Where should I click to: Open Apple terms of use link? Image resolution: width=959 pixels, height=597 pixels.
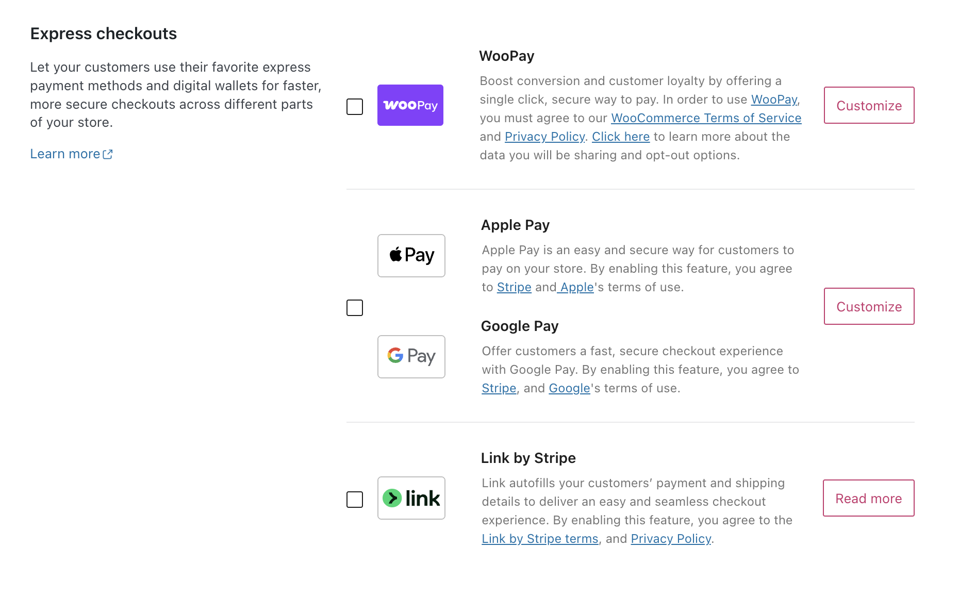(577, 287)
